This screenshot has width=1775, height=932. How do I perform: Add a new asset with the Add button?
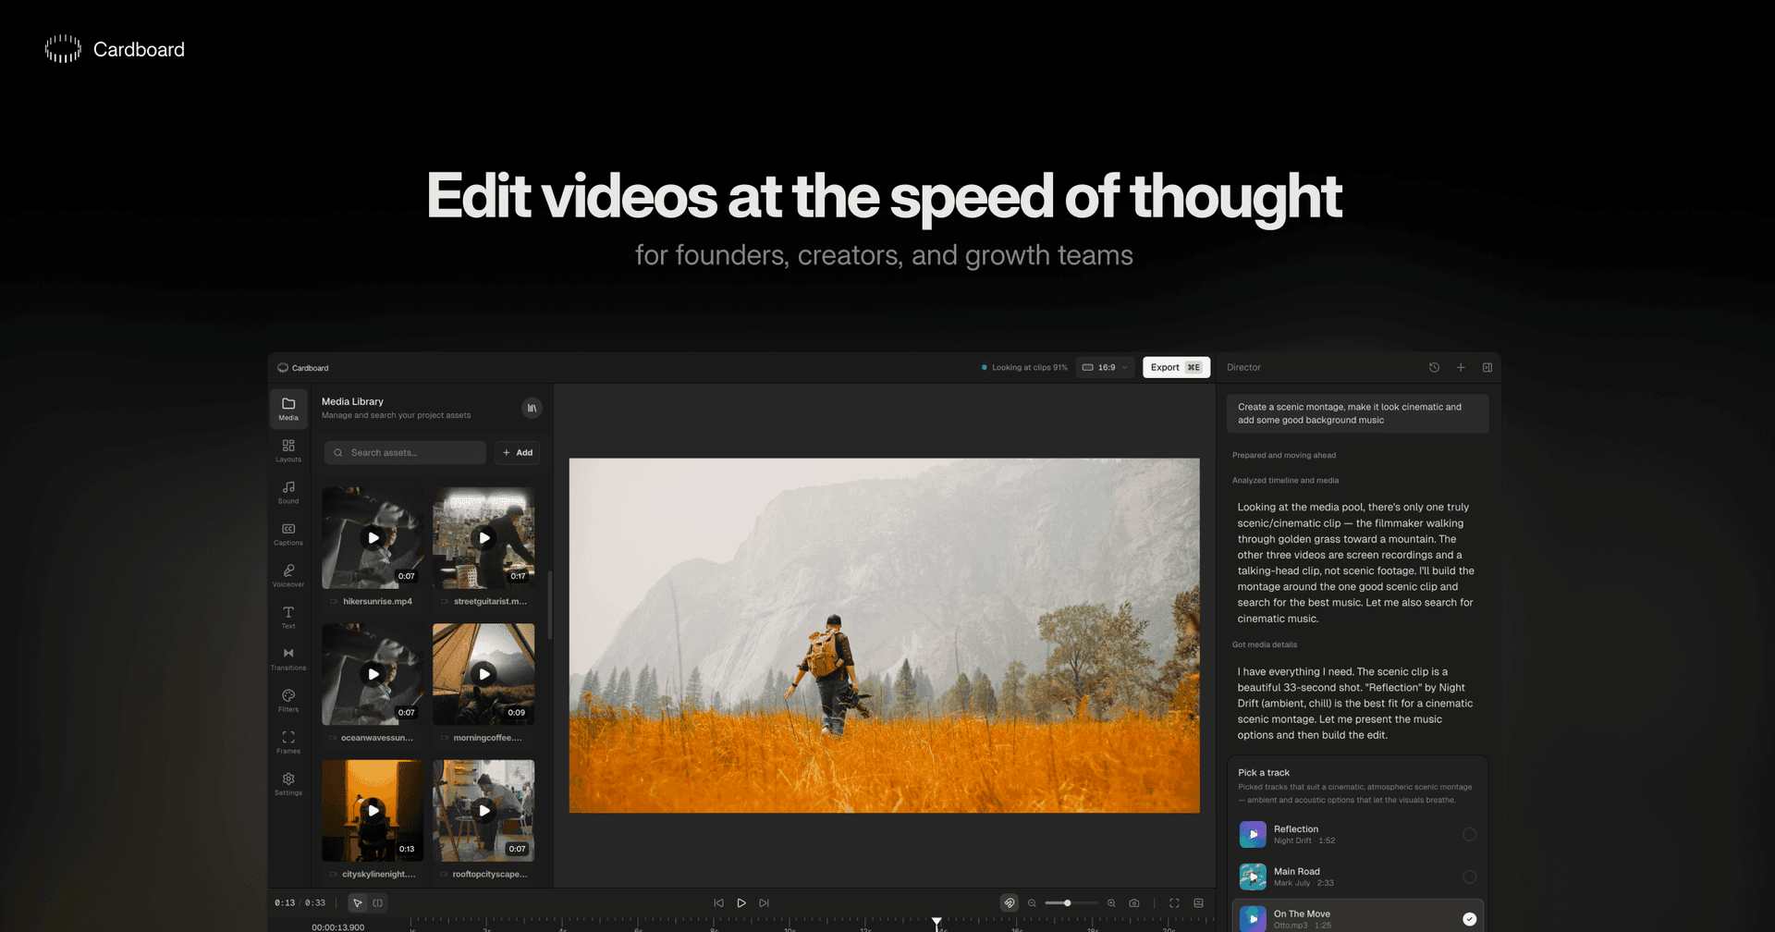(517, 452)
